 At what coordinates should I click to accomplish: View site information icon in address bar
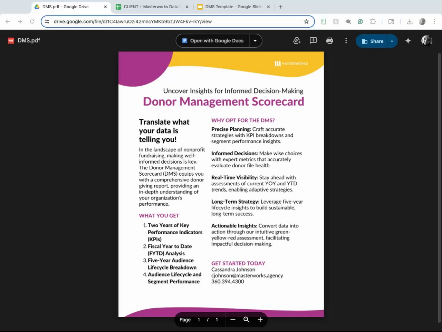(47, 21)
